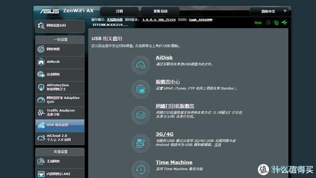Select AiCloud 2.0 menu item

coord(60,138)
